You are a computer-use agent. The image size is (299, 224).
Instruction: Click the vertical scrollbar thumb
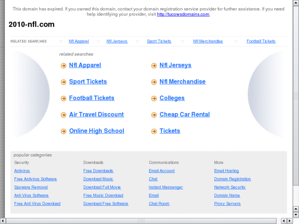click(296, 95)
